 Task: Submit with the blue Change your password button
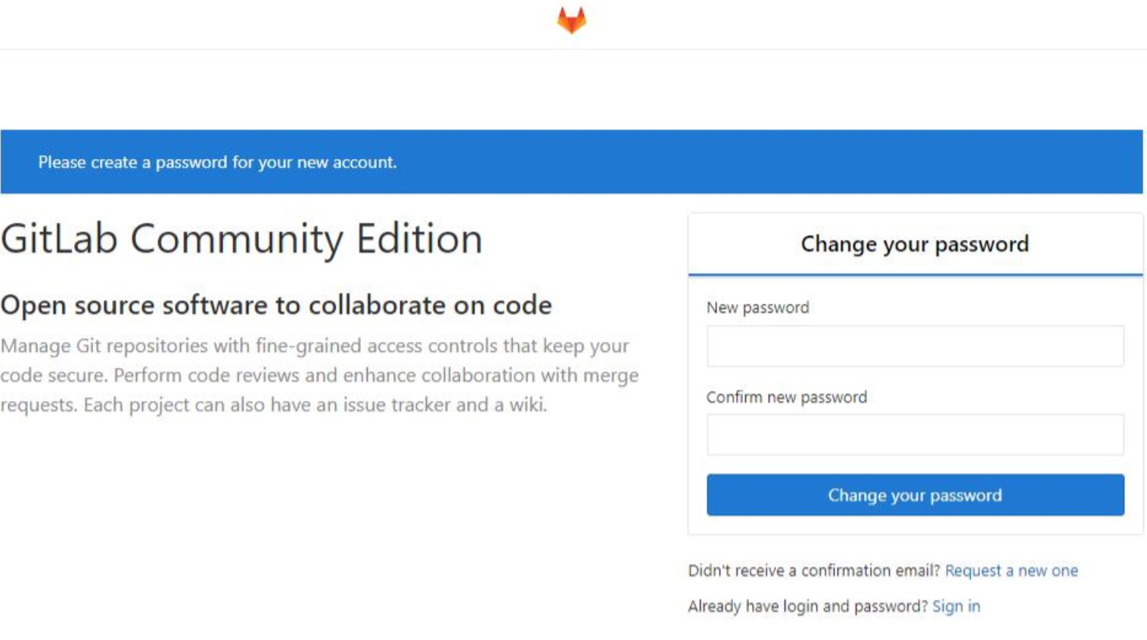click(915, 495)
